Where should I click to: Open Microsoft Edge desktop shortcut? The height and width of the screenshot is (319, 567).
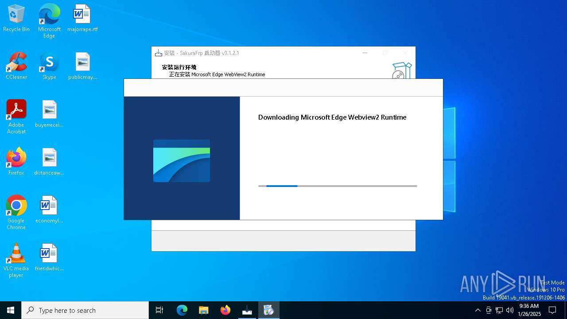pyautogui.click(x=49, y=21)
